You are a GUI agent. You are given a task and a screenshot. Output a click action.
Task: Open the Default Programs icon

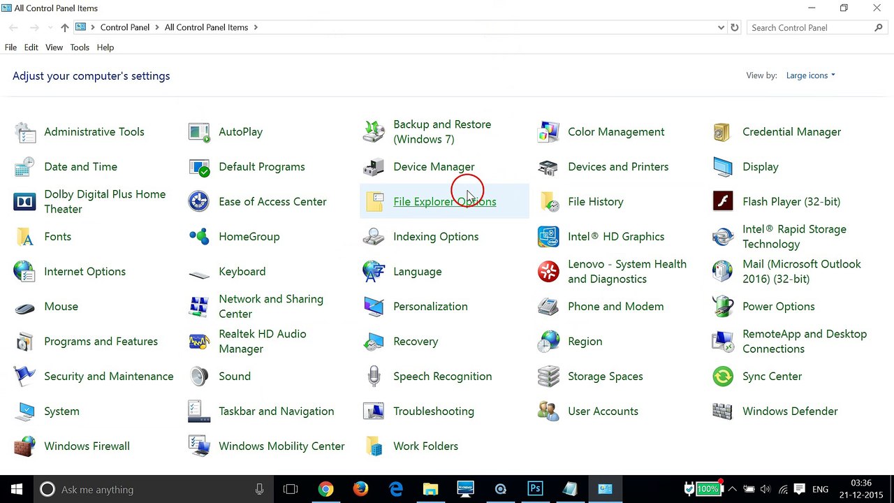(199, 167)
